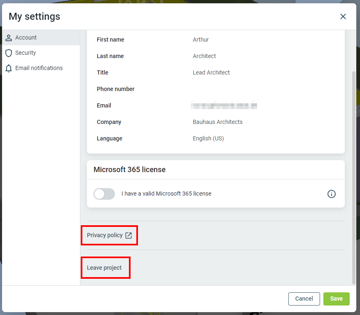Click the external link icon beside Privacy policy

[129, 236]
